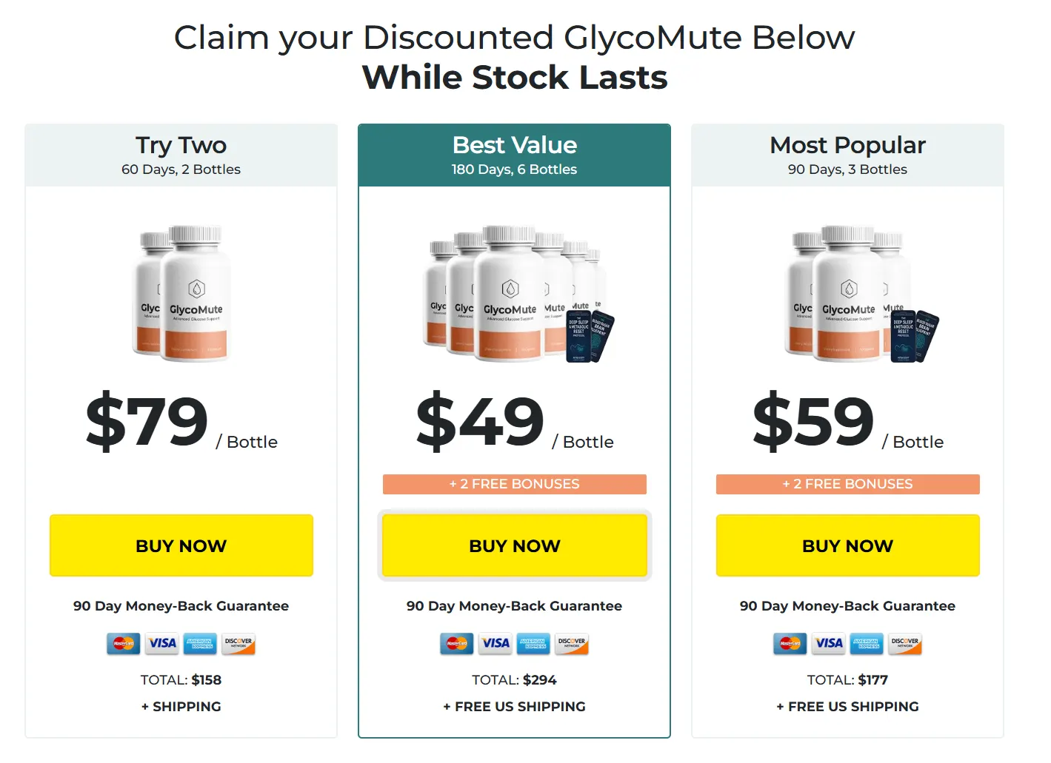Click the Discover Network icon under Try Two
The width and height of the screenshot is (1051, 763).
238,644
